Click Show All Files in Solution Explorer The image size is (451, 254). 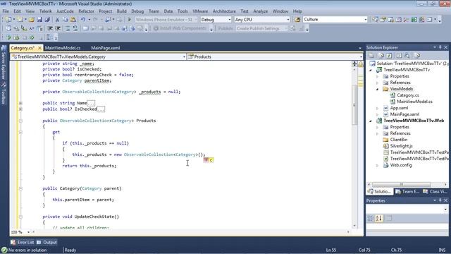[x=381, y=55]
